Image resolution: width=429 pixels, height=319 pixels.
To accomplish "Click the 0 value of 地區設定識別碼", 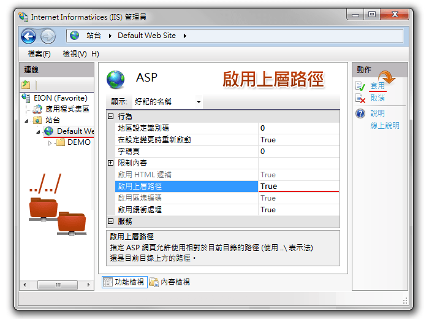I will [299, 128].
